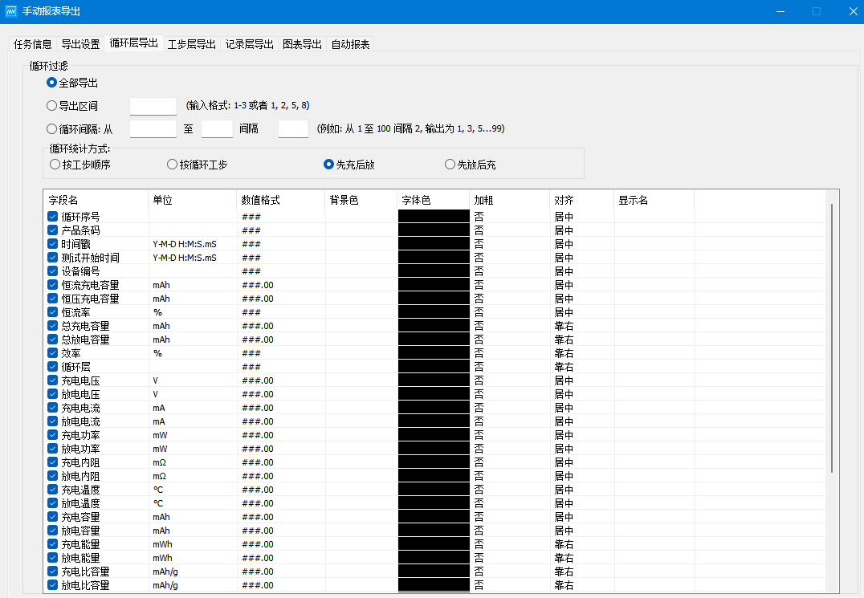Screen dimensions: 864x598
Task: Focus the 至 end value input
Action: [x=217, y=129]
